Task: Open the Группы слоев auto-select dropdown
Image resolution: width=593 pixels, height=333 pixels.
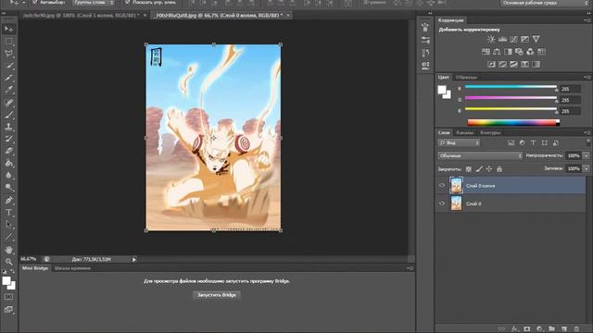Action: click(93, 2)
